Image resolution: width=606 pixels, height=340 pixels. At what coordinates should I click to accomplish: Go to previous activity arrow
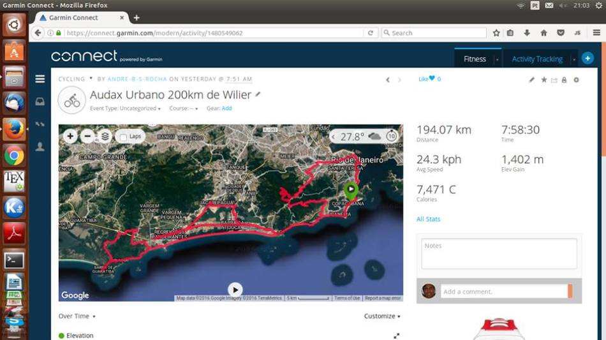pos(388,80)
